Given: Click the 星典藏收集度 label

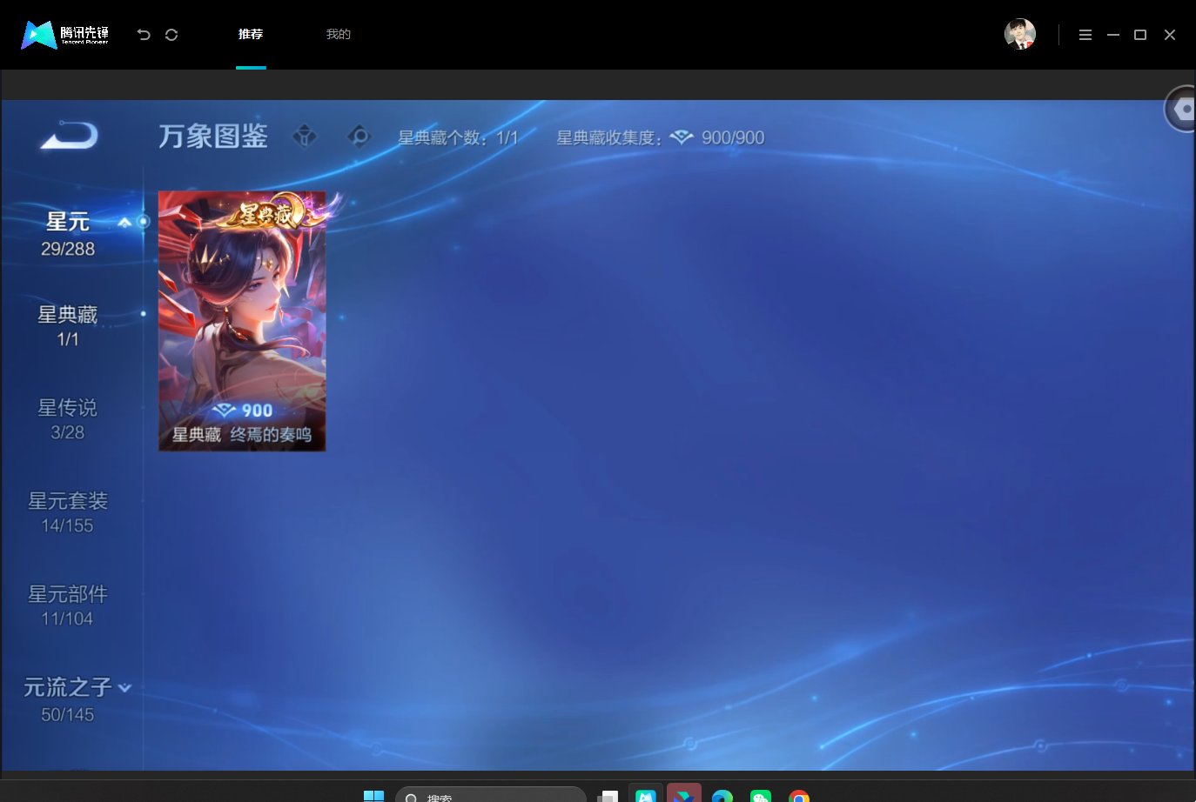Looking at the screenshot, I should 609,137.
